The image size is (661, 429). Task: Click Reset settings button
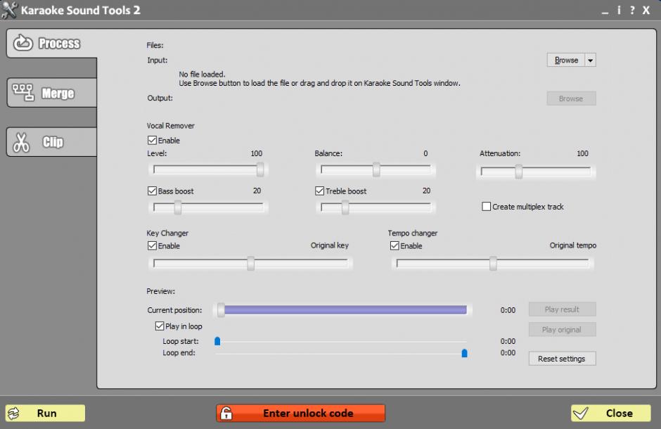pyautogui.click(x=562, y=359)
